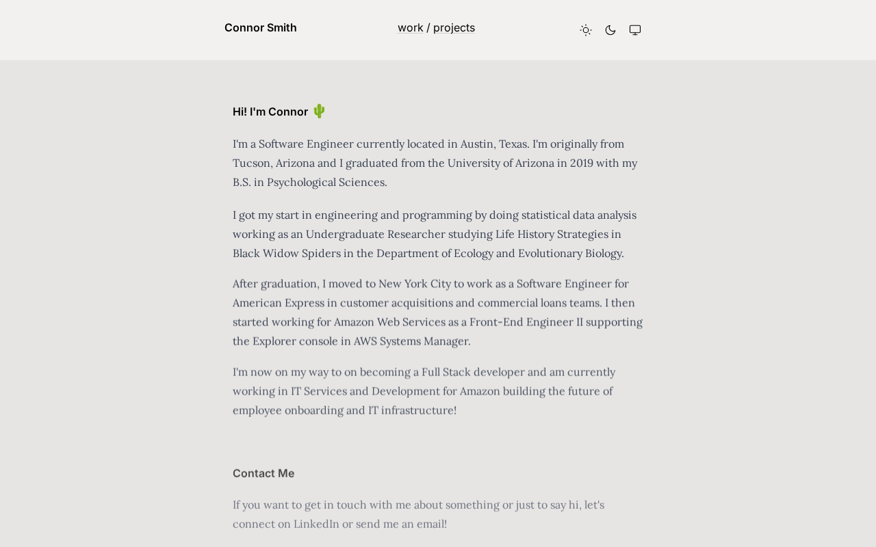
Task: Open the work page
Action: tap(410, 28)
